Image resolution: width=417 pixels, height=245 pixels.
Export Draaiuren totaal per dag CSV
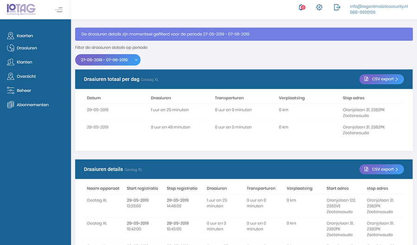pos(381,79)
